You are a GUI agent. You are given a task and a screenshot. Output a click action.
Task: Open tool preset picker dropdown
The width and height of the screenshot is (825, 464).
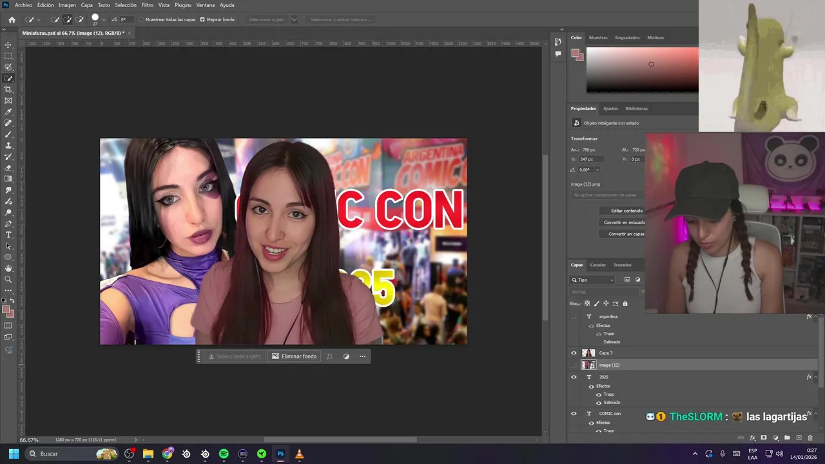click(x=39, y=19)
